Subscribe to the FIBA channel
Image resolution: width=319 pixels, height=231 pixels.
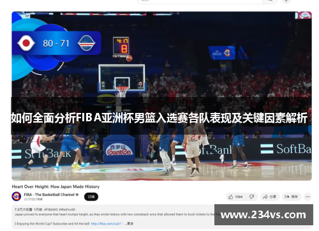click(91, 197)
